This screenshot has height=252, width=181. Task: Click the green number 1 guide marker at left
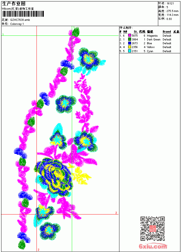3,34
